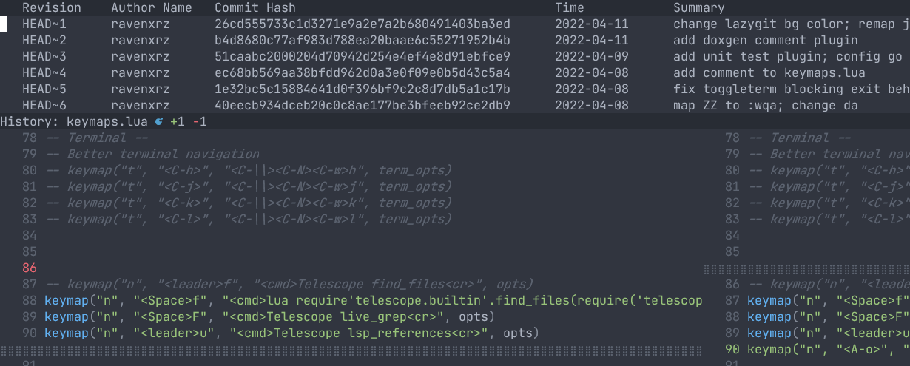
Task: Click the selection cursor block on HEAD~1
Action: (4, 24)
